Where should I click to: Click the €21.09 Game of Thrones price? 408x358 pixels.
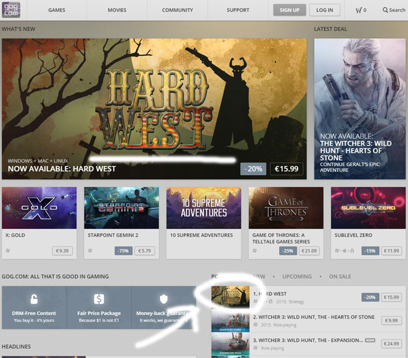pyautogui.click(x=309, y=251)
